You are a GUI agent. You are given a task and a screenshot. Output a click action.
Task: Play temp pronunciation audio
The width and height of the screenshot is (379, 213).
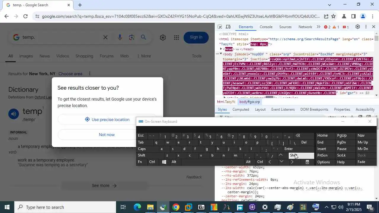tap(14, 114)
